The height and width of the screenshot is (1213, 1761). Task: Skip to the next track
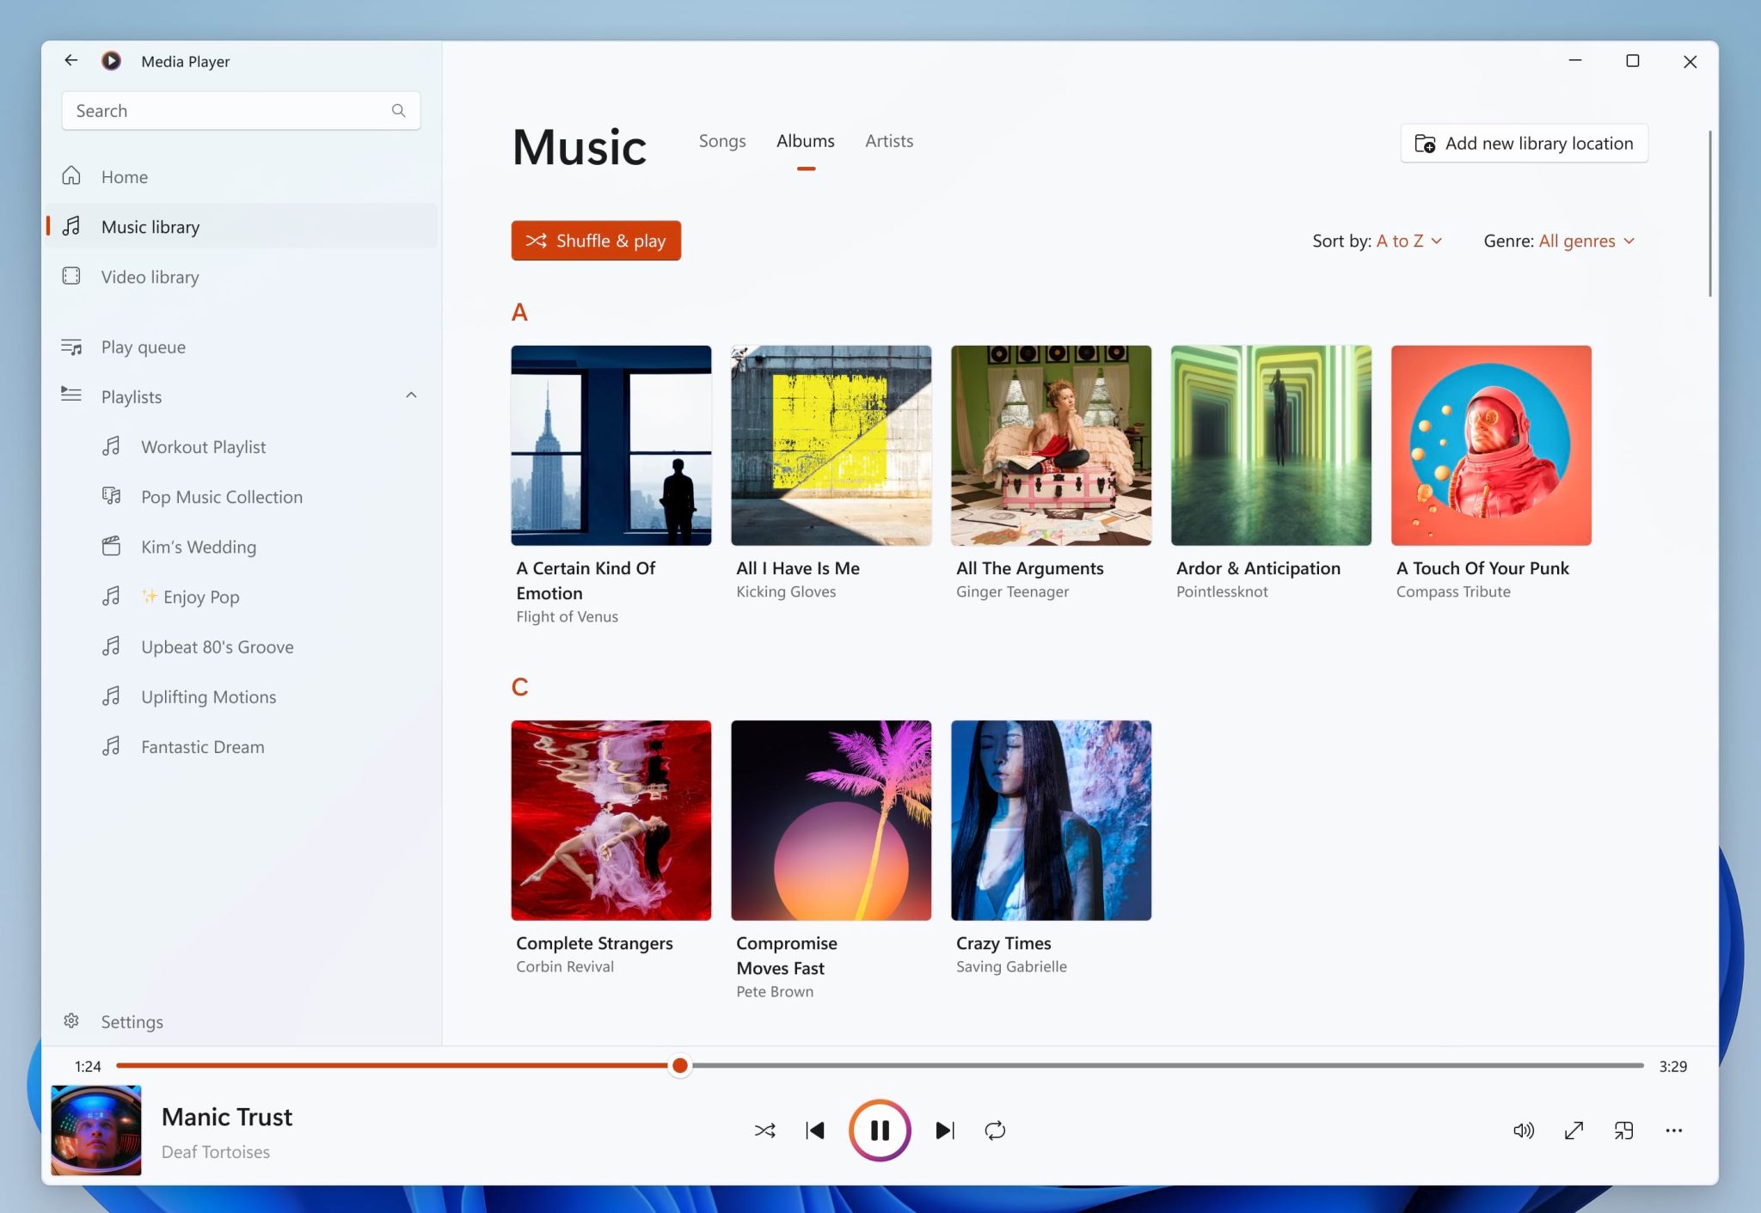click(x=944, y=1130)
